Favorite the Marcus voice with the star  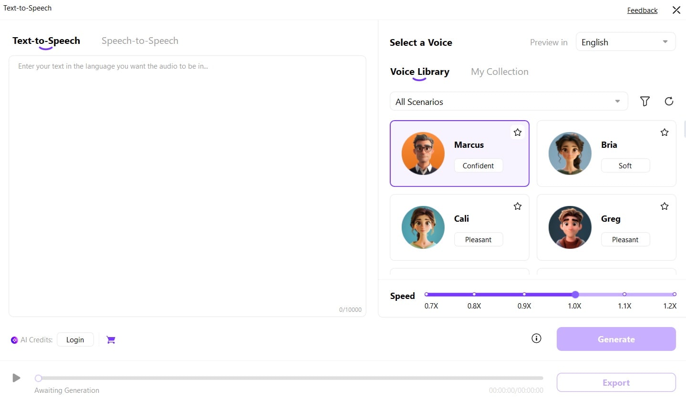point(517,132)
